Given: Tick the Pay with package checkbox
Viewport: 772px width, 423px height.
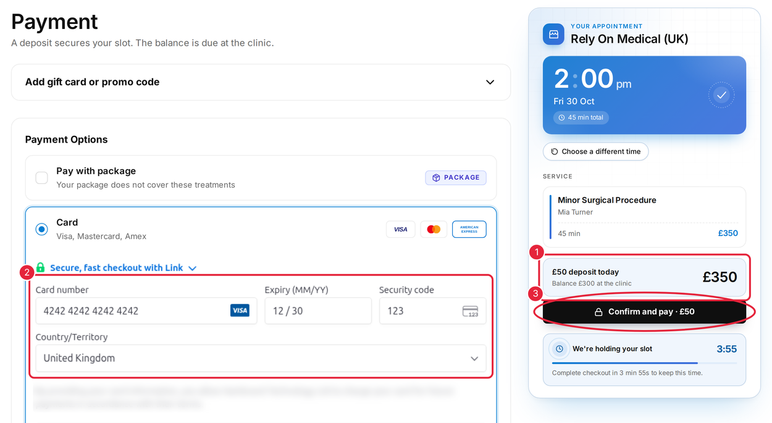Looking at the screenshot, I should pyautogui.click(x=41, y=178).
